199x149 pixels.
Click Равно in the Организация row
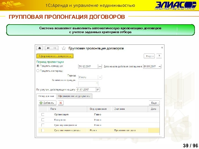[98, 115]
